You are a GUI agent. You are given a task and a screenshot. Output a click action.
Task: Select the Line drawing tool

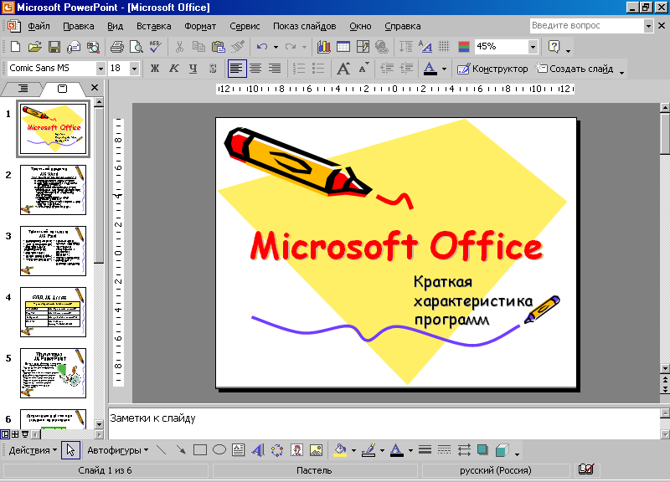point(162,450)
